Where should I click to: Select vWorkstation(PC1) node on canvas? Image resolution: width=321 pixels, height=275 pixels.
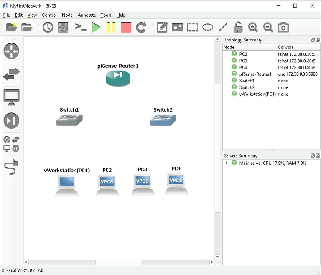click(67, 186)
